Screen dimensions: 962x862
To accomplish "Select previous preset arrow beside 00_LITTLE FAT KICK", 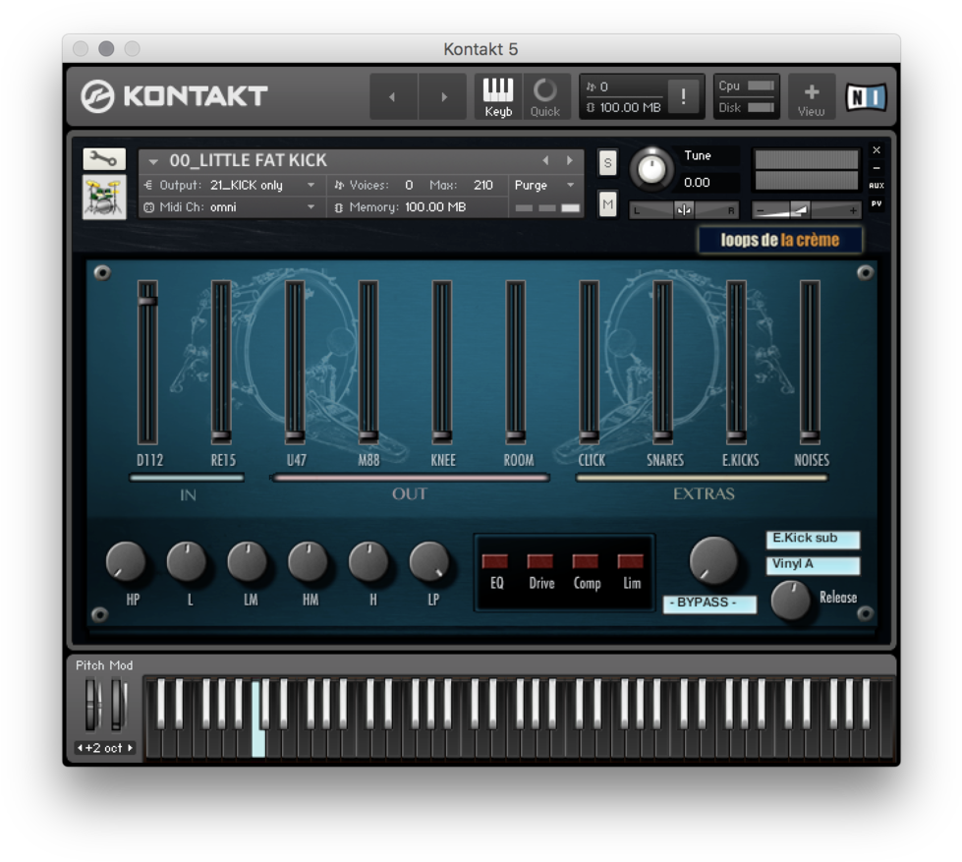I will [x=544, y=161].
